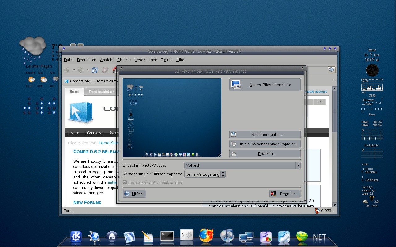Open the network computers dock icon

coord(247,237)
